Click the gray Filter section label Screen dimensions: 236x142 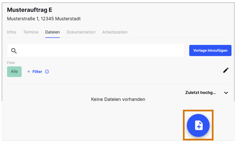click(11, 63)
